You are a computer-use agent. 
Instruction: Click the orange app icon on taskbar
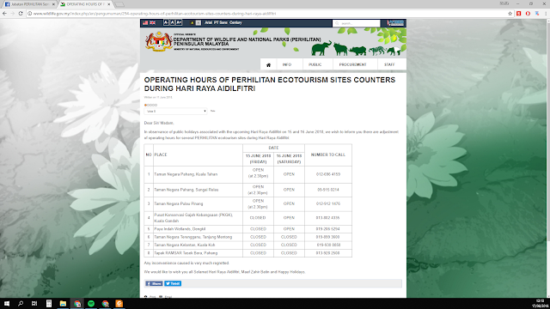tap(119, 303)
